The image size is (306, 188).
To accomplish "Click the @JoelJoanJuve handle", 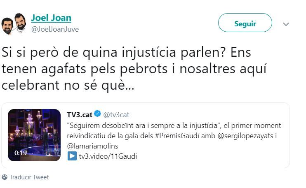I will tap(55, 29).
